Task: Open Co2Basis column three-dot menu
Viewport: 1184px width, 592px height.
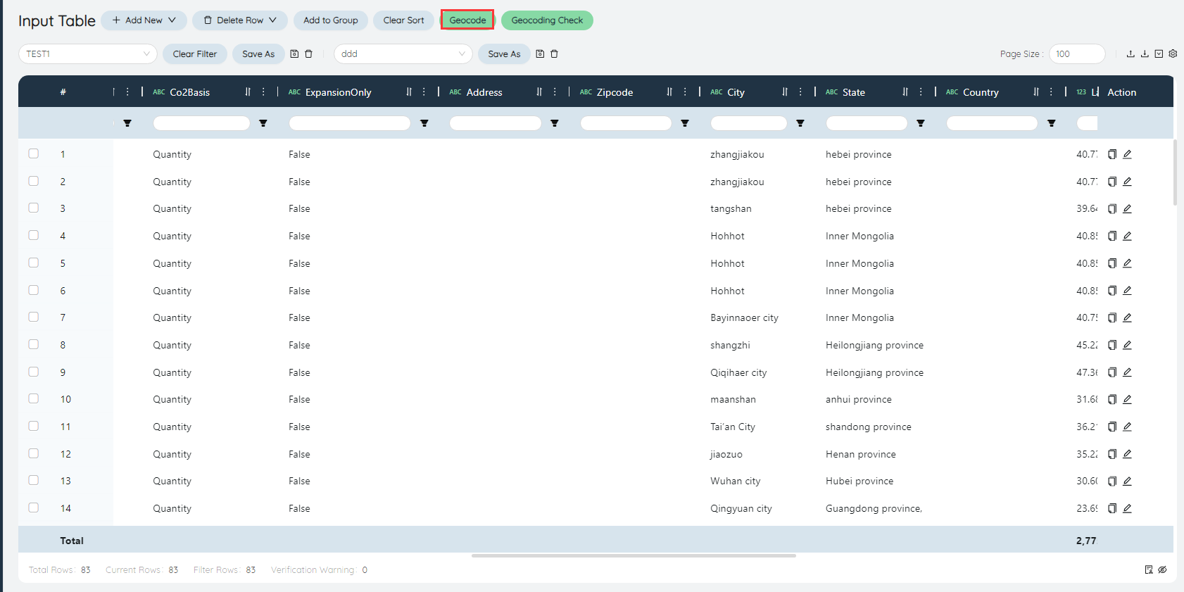Action: click(263, 92)
